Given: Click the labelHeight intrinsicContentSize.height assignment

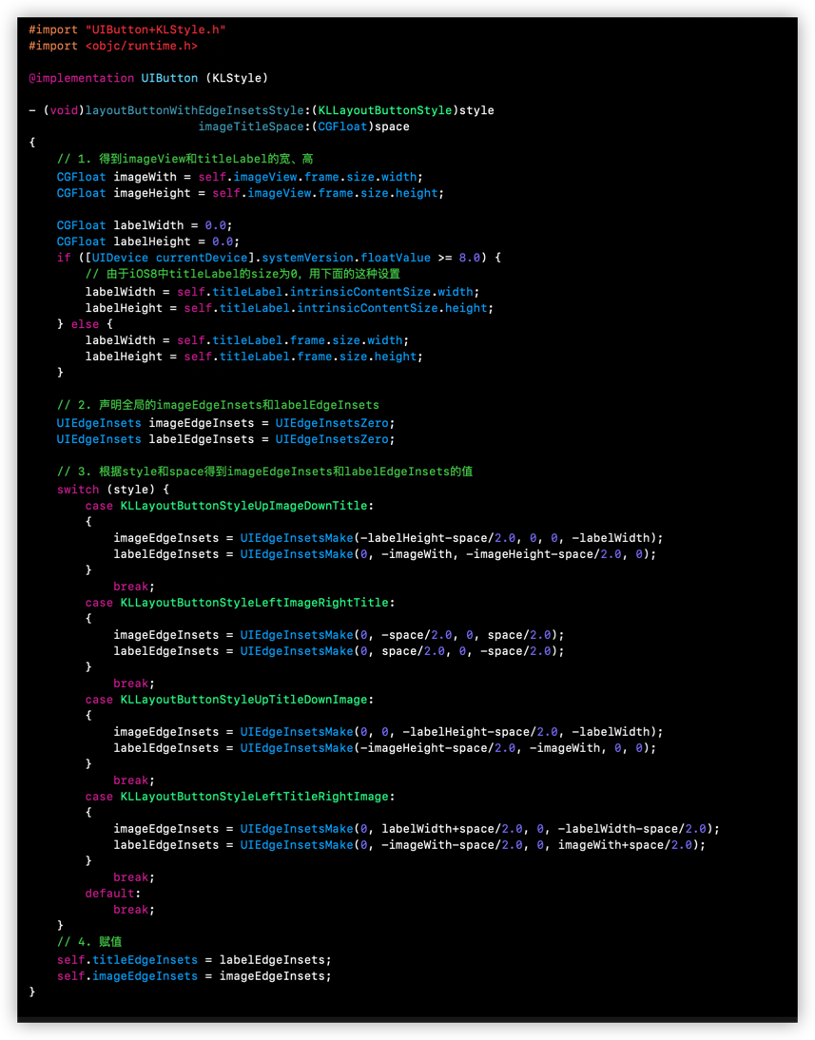Looking at the screenshot, I should pos(289,308).
